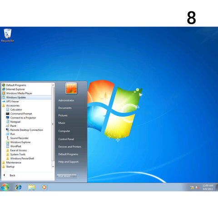The width and height of the screenshot is (218, 218).
Task: Click the Default Programs icon in programs list
Action: click(x=4, y=85)
